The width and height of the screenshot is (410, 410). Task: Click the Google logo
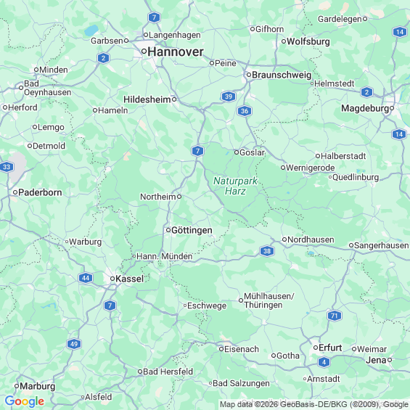(x=25, y=401)
